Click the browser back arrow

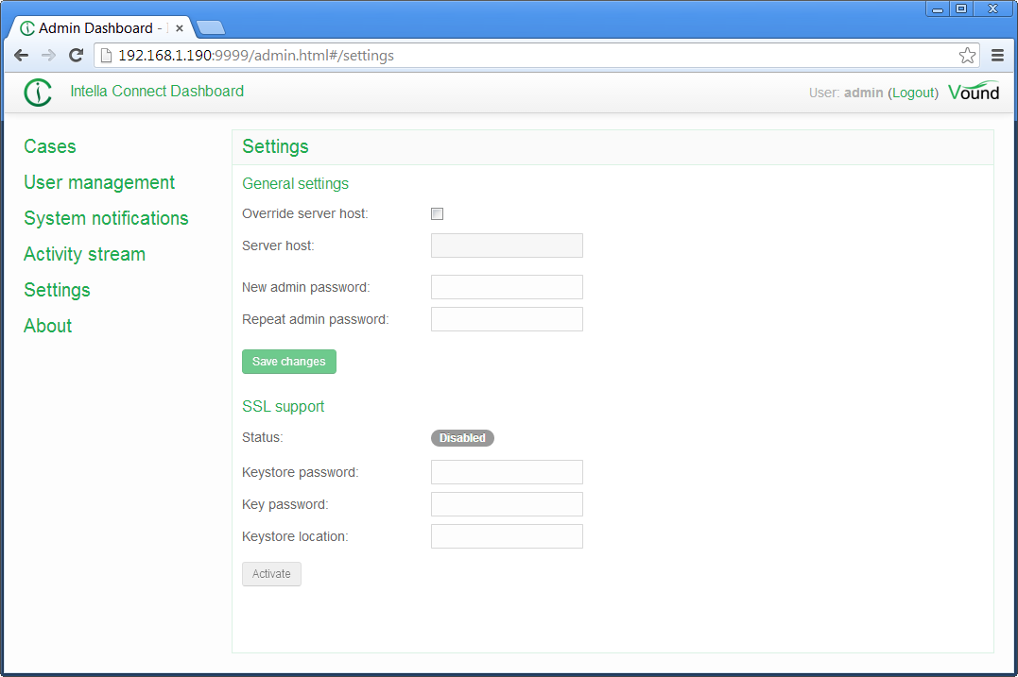(21, 56)
